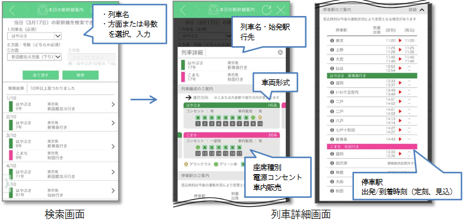This screenshot has width=466, height=221.
Task: Select car number 10 of the はやぶさ formation
Action: pos(260,124)
